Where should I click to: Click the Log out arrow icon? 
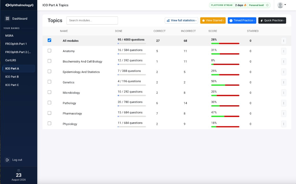[7, 160]
